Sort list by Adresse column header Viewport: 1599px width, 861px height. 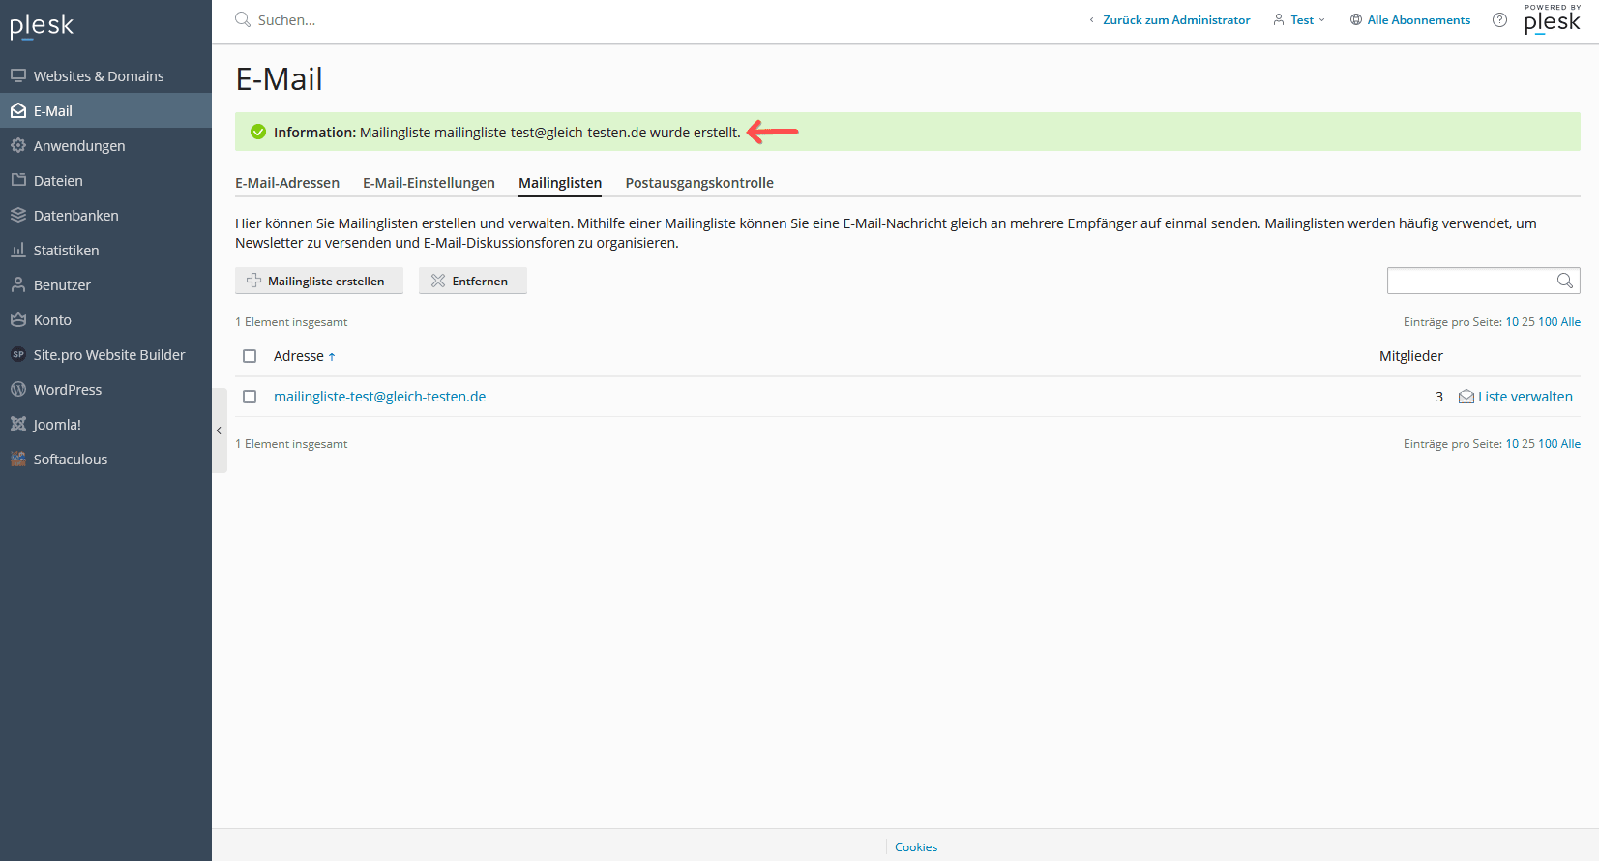click(x=299, y=356)
